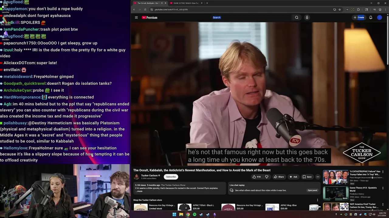The image size is (389, 218).
Task: Click Chrome icon in the taskbar
Action: click(x=188, y=215)
